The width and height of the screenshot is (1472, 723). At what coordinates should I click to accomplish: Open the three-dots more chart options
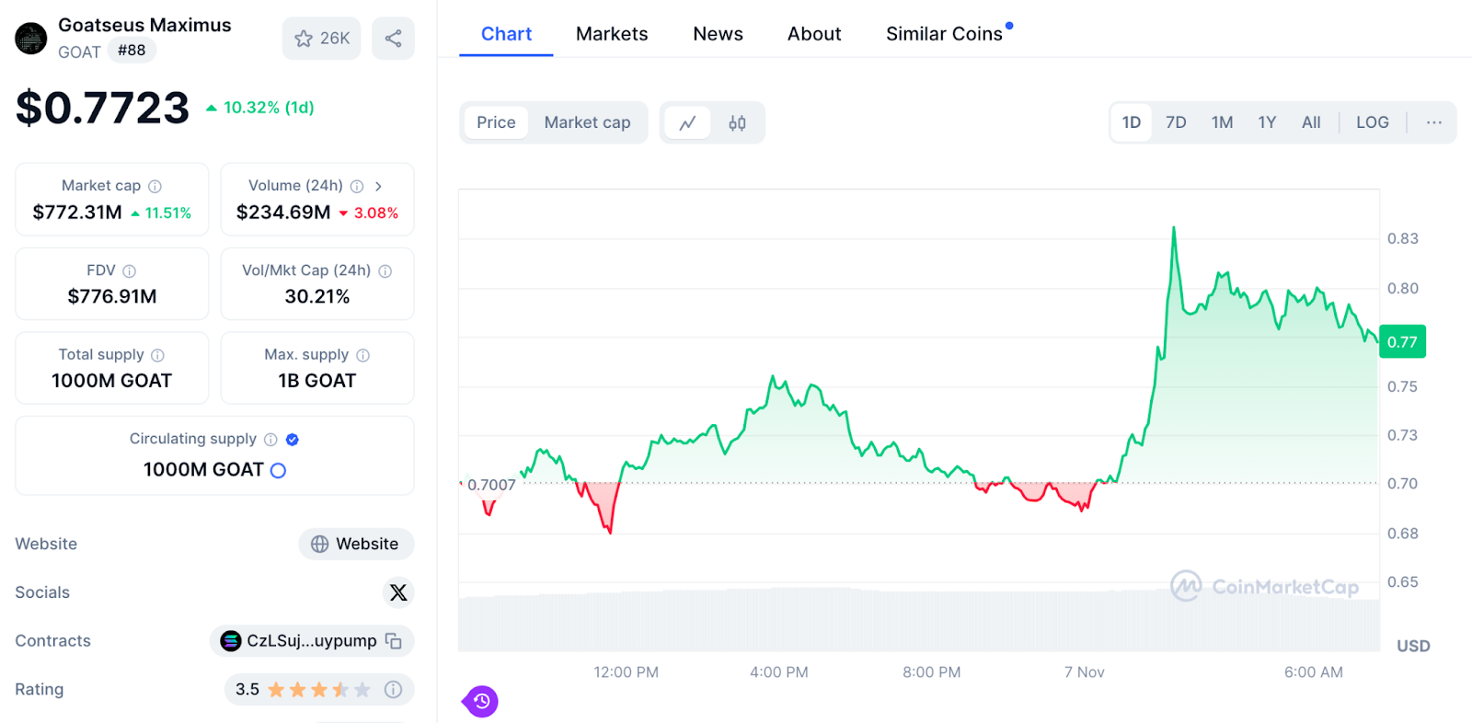tap(1433, 122)
